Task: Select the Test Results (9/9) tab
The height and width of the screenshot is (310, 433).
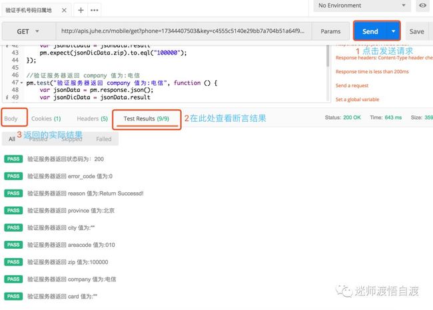Action: 147,118
